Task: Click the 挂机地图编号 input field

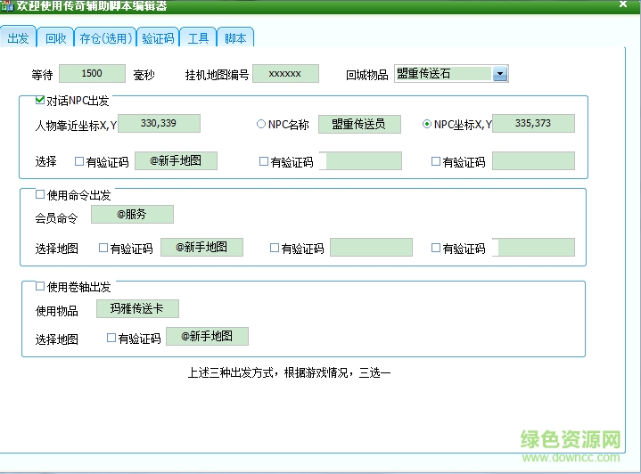Action: (x=285, y=74)
